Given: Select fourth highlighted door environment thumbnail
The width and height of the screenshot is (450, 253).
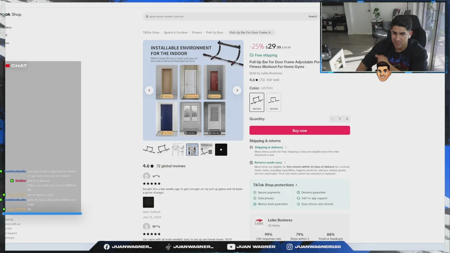Looking at the screenshot, I should pyautogui.click(x=192, y=150).
